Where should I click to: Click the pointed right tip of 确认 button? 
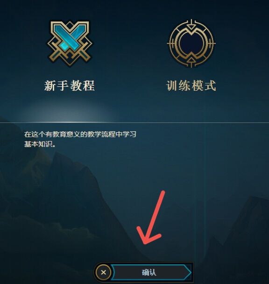click(187, 272)
